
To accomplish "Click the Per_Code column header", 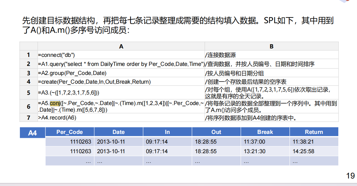I will click(x=70, y=132).
